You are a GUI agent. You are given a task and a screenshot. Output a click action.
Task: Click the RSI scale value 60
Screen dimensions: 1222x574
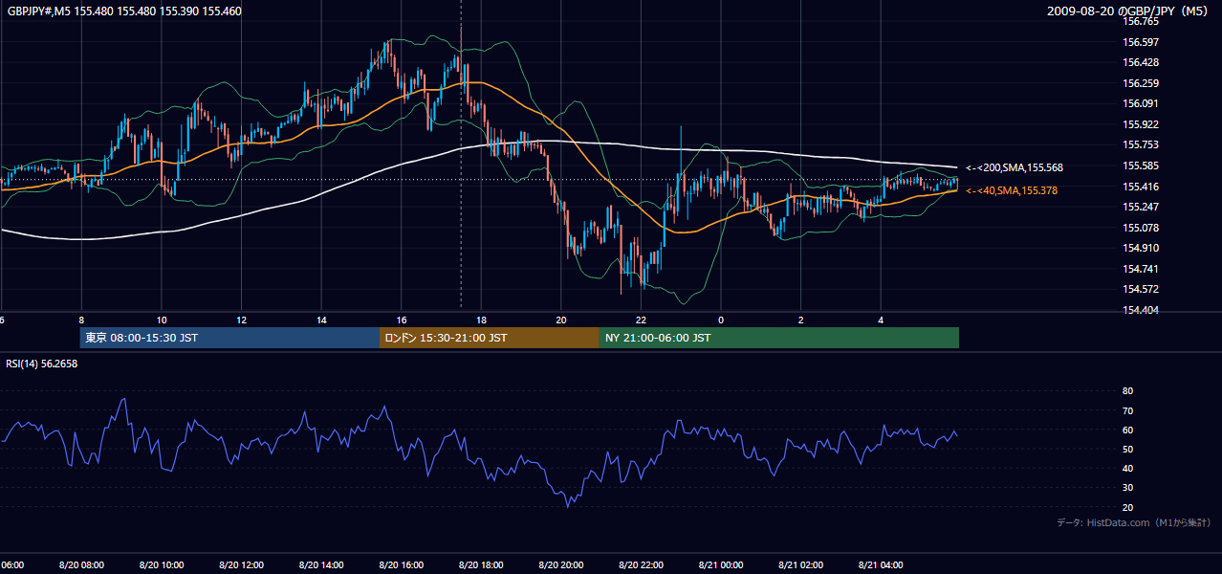click(x=1127, y=430)
